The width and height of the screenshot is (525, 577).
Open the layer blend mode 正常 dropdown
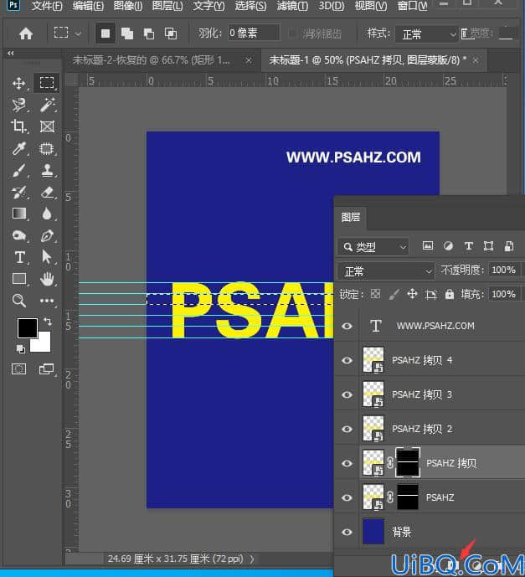tap(386, 271)
